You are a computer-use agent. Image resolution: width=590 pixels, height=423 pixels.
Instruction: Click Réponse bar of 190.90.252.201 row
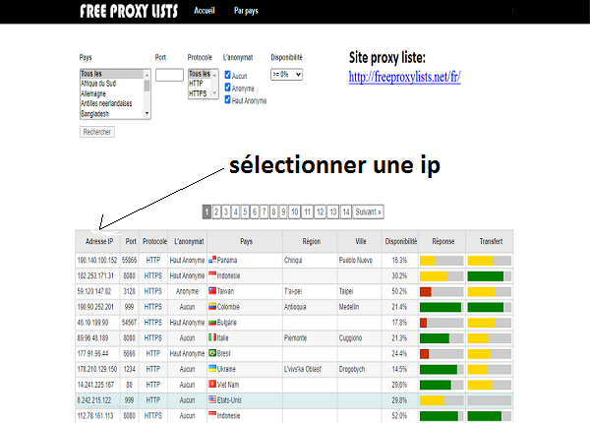point(442,307)
